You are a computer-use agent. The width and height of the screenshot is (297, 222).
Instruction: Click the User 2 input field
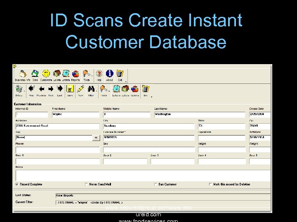125,161
